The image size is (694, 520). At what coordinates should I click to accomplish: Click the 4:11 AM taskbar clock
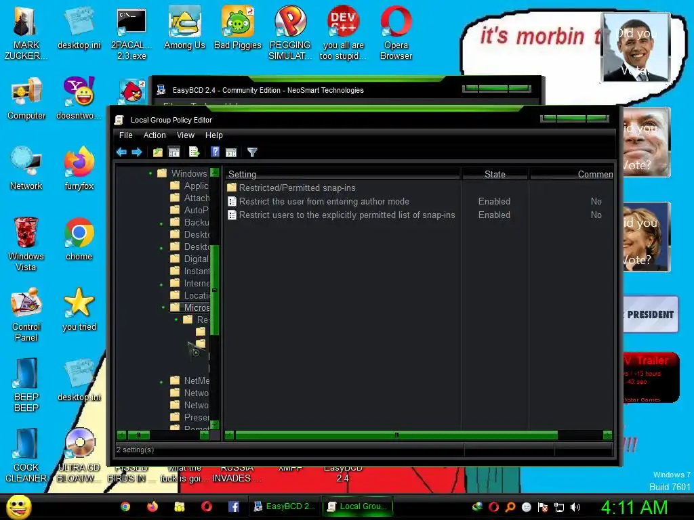634,507
